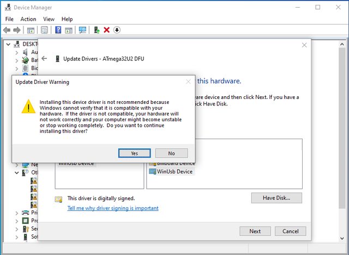Click the Device Manager title icon
This screenshot has height=255, width=349.
8,7
